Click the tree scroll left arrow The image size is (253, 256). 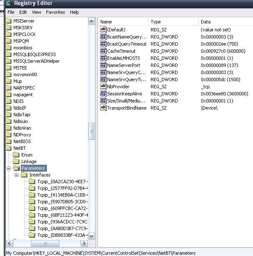pyautogui.click(x=10, y=243)
